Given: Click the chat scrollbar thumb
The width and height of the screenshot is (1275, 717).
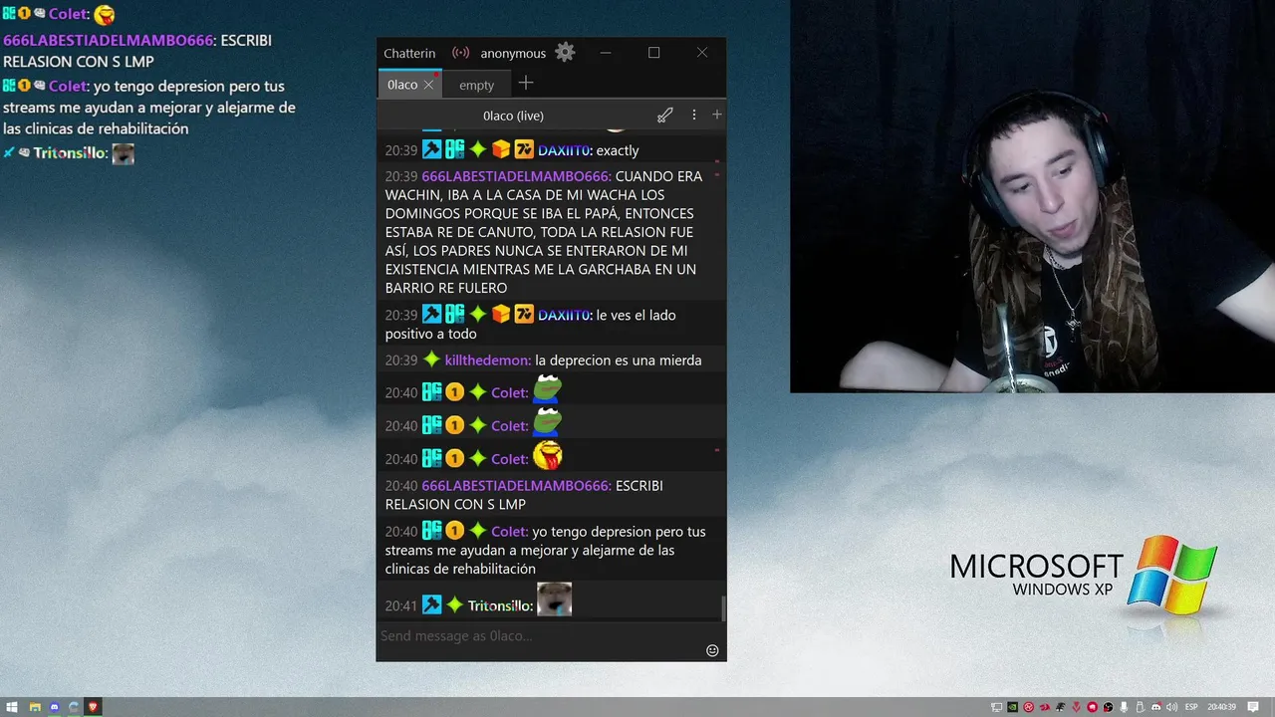Looking at the screenshot, I should [x=723, y=607].
